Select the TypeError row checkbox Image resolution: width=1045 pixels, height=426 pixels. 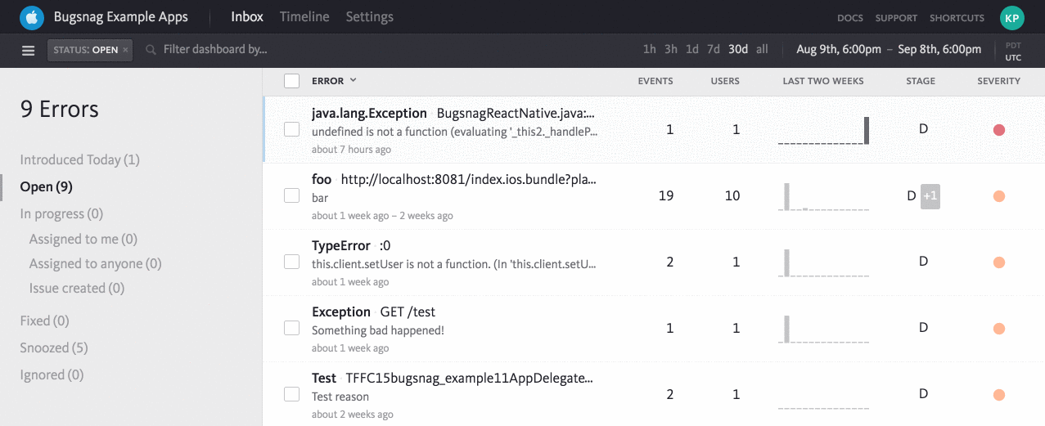click(291, 262)
